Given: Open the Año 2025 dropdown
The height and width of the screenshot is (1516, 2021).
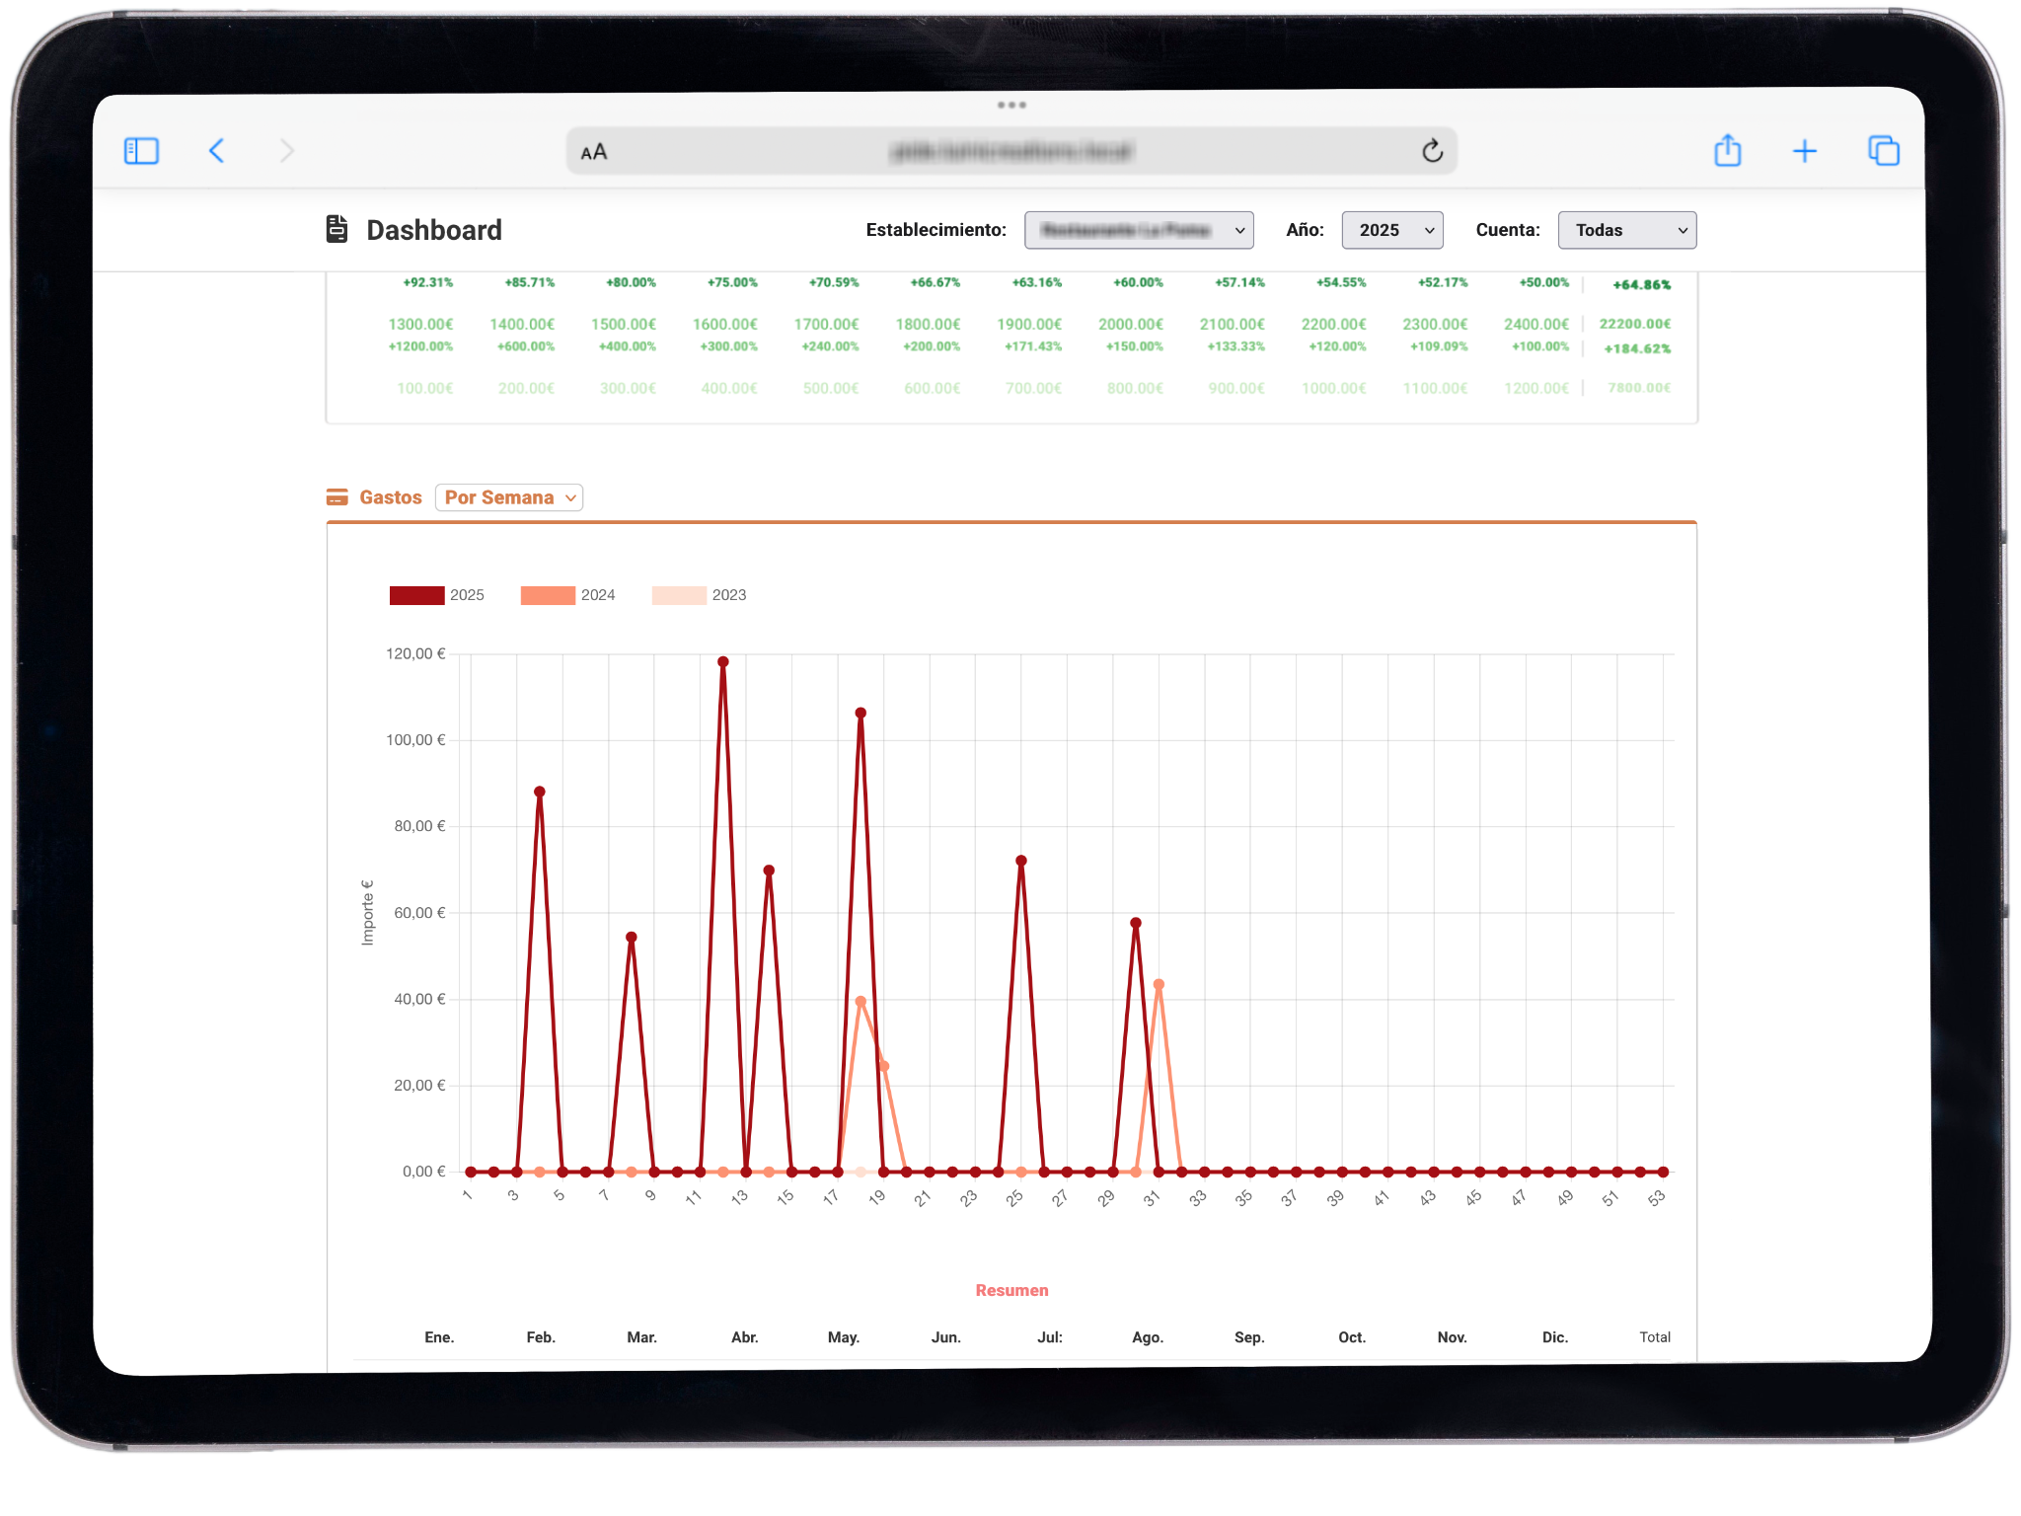Looking at the screenshot, I should [x=1391, y=230].
